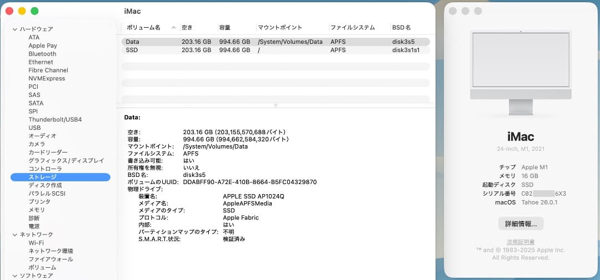600x280 pixels.
Task: Click the Apple M1 chip value
Action: point(534,167)
